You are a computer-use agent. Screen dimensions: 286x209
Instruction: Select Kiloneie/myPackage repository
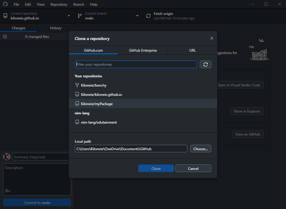(143, 104)
